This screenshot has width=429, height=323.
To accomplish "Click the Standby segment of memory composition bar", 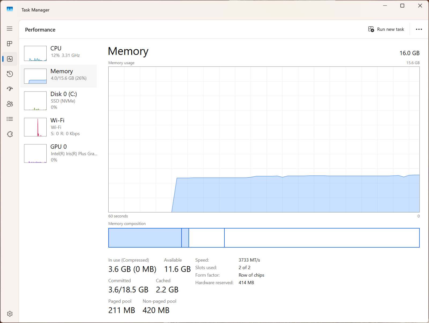I will point(206,238).
